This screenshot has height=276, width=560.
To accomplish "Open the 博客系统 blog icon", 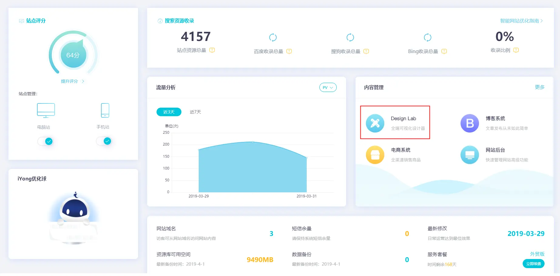I will click(x=470, y=123).
